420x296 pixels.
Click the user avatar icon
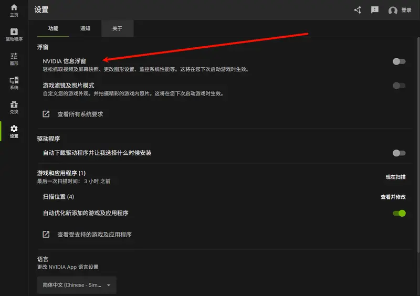click(393, 10)
